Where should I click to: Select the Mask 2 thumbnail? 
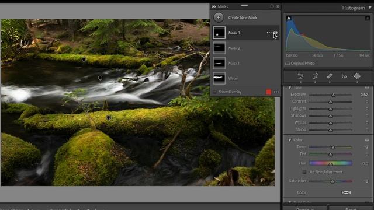coord(219,48)
